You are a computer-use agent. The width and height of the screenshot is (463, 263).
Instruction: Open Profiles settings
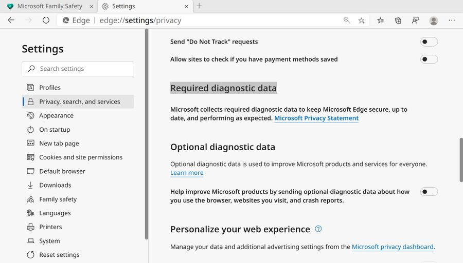click(78, 88)
